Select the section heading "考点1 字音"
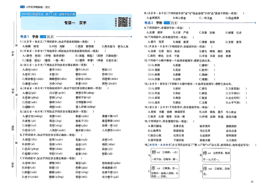Image resolution: width=267 pixels, height=189 pixels. (x=29, y=36)
